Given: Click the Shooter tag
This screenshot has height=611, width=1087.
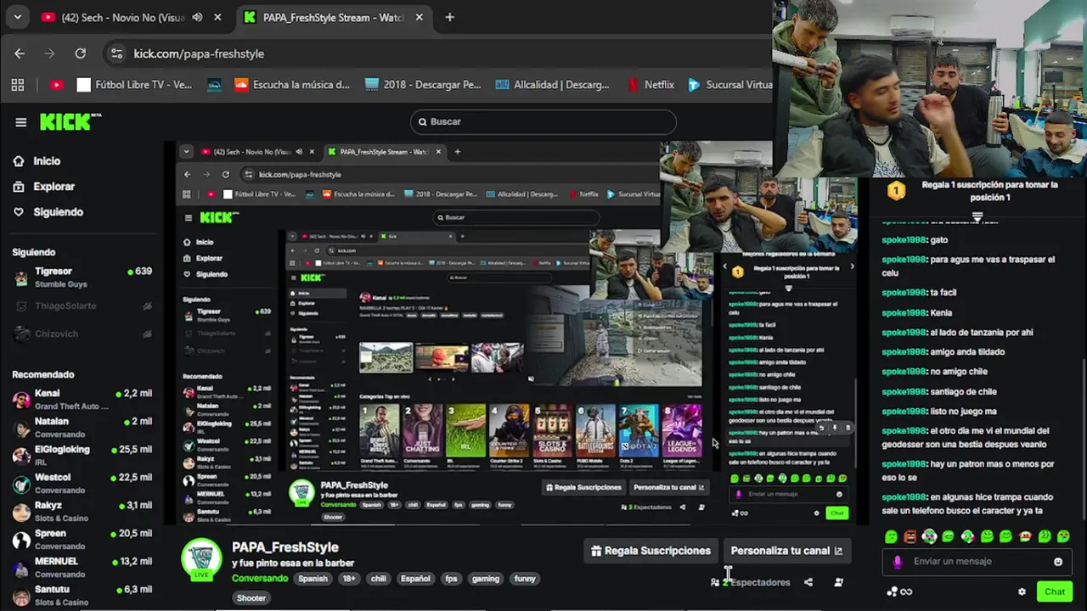Looking at the screenshot, I should 251,598.
